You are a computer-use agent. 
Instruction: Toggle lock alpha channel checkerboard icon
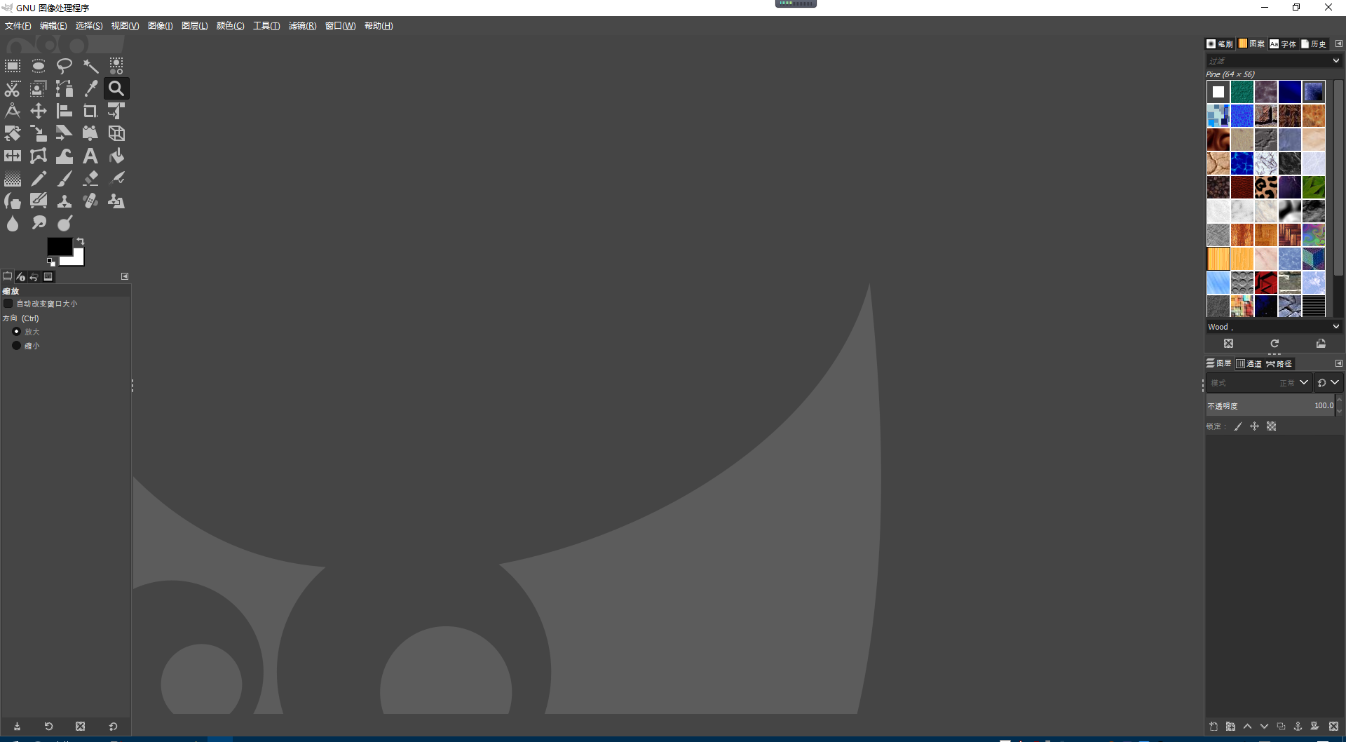click(x=1272, y=426)
